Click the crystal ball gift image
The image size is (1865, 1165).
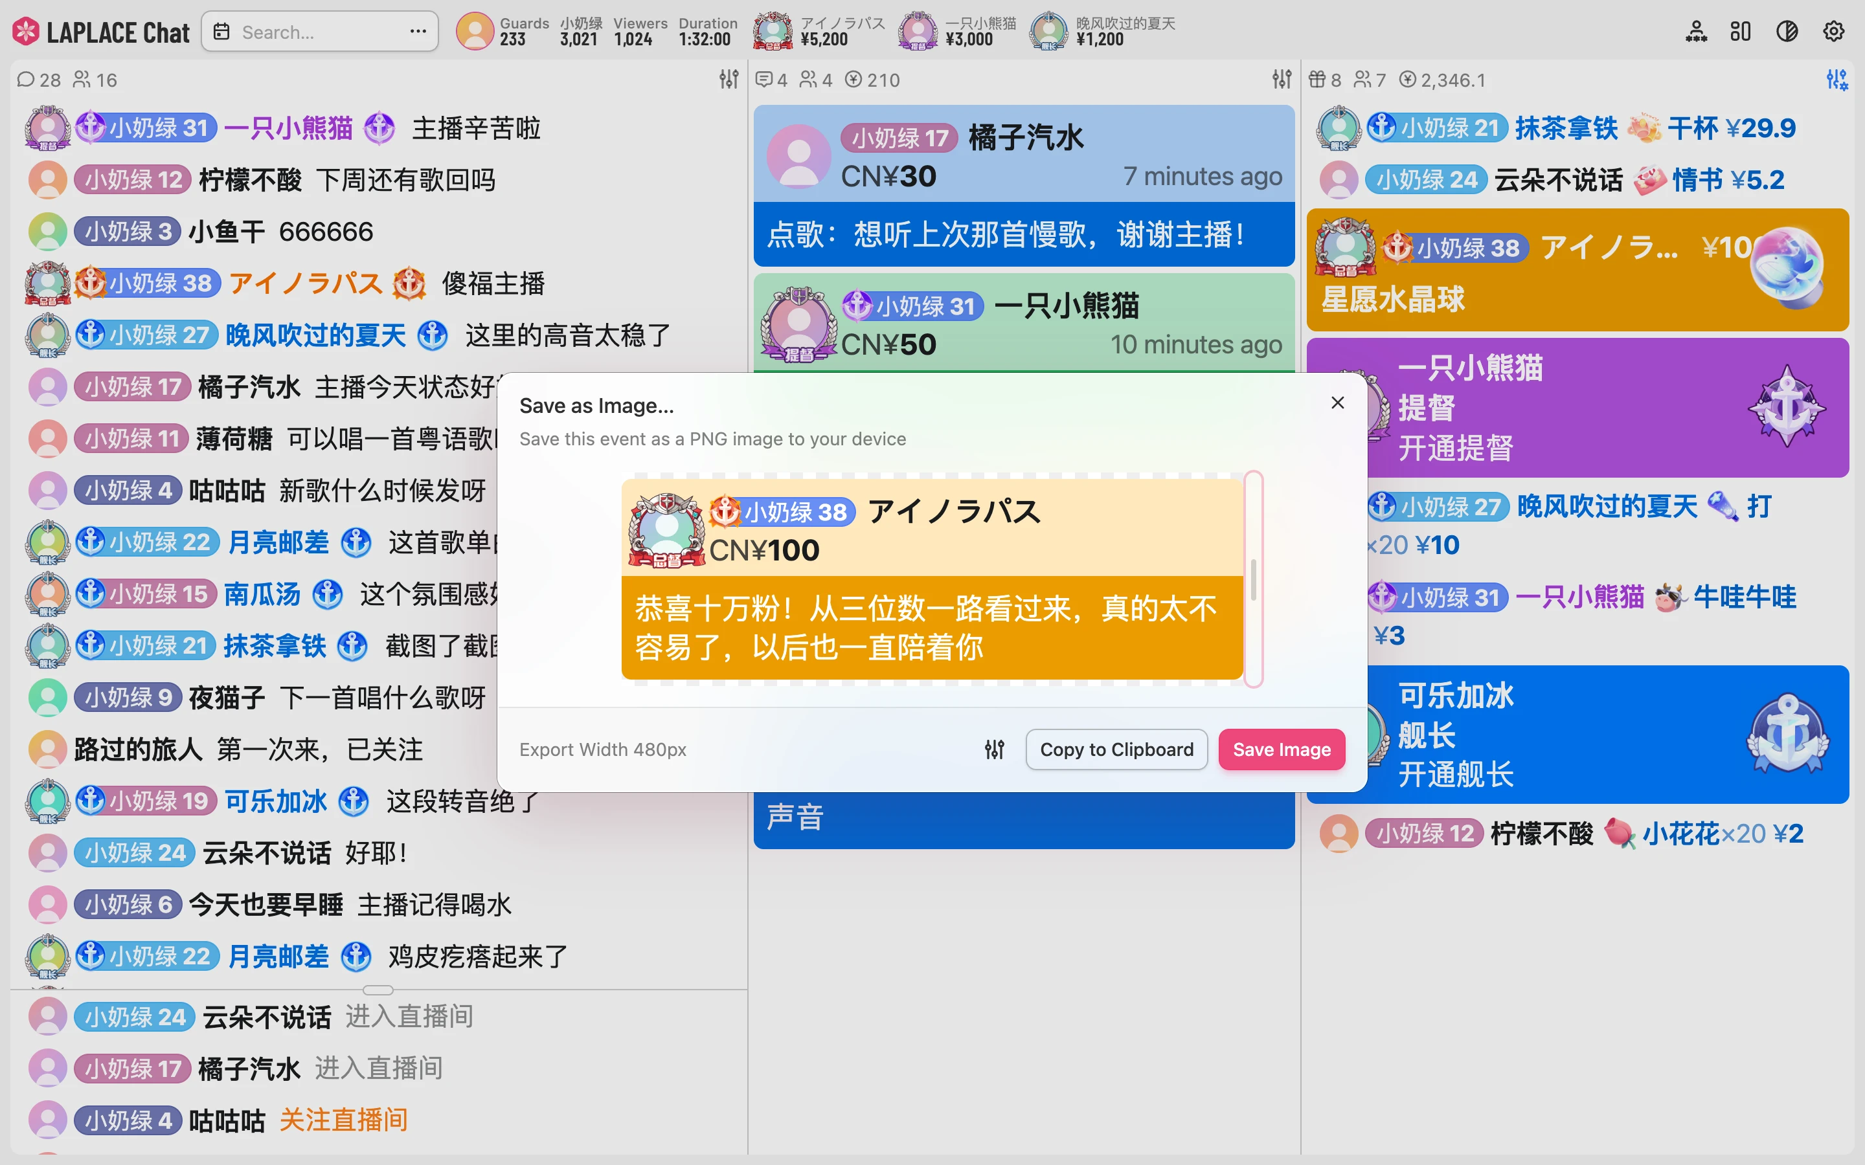point(1787,267)
